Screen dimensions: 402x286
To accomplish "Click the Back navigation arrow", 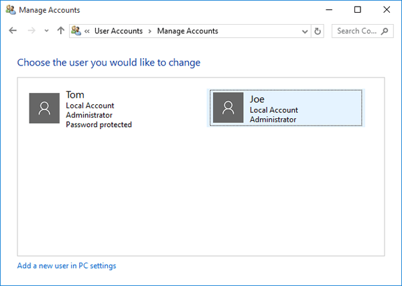I will (13, 31).
